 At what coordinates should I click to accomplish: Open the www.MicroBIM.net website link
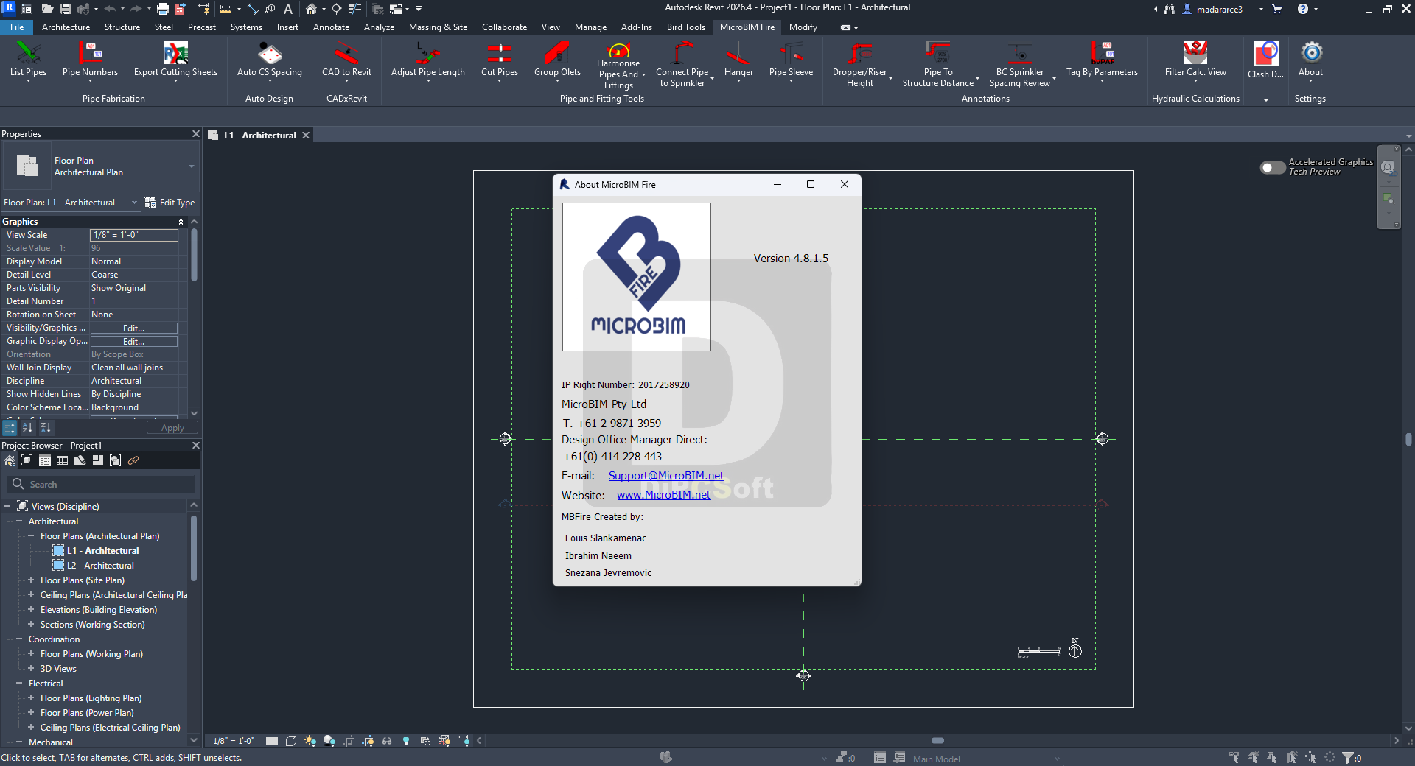click(664, 495)
